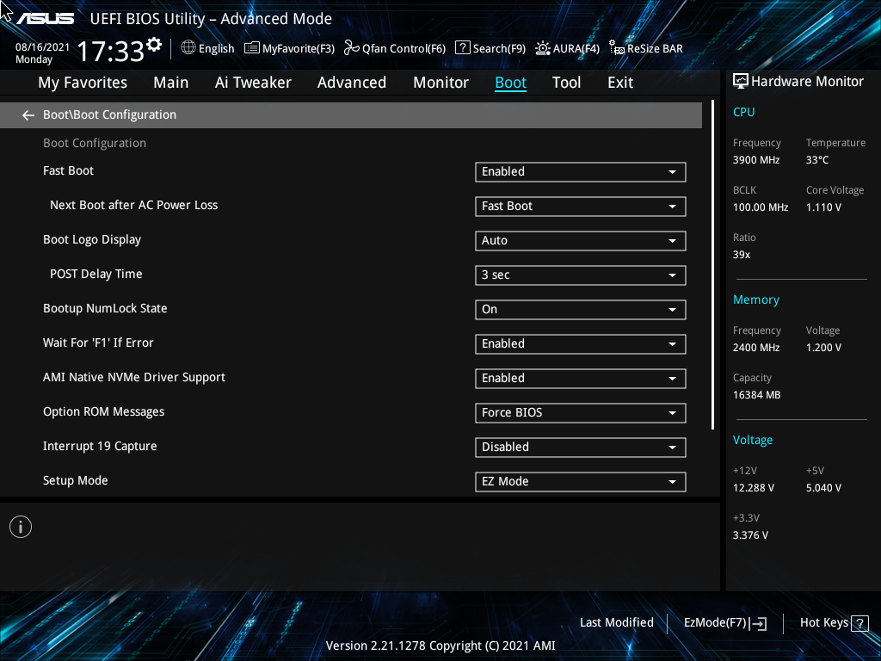Select the POST Delay Time label

(x=96, y=275)
